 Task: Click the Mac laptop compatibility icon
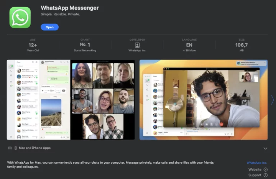coord(10,148)
